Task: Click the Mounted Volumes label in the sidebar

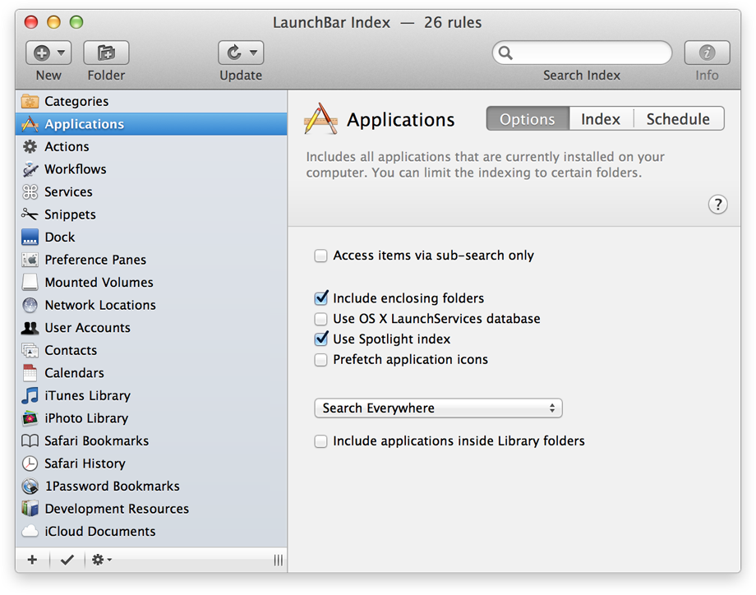Action: pos(99,283)
